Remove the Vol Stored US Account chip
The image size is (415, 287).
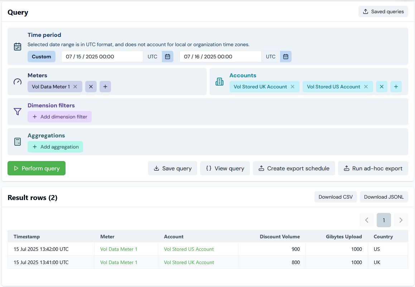click(x=366, y=87)
